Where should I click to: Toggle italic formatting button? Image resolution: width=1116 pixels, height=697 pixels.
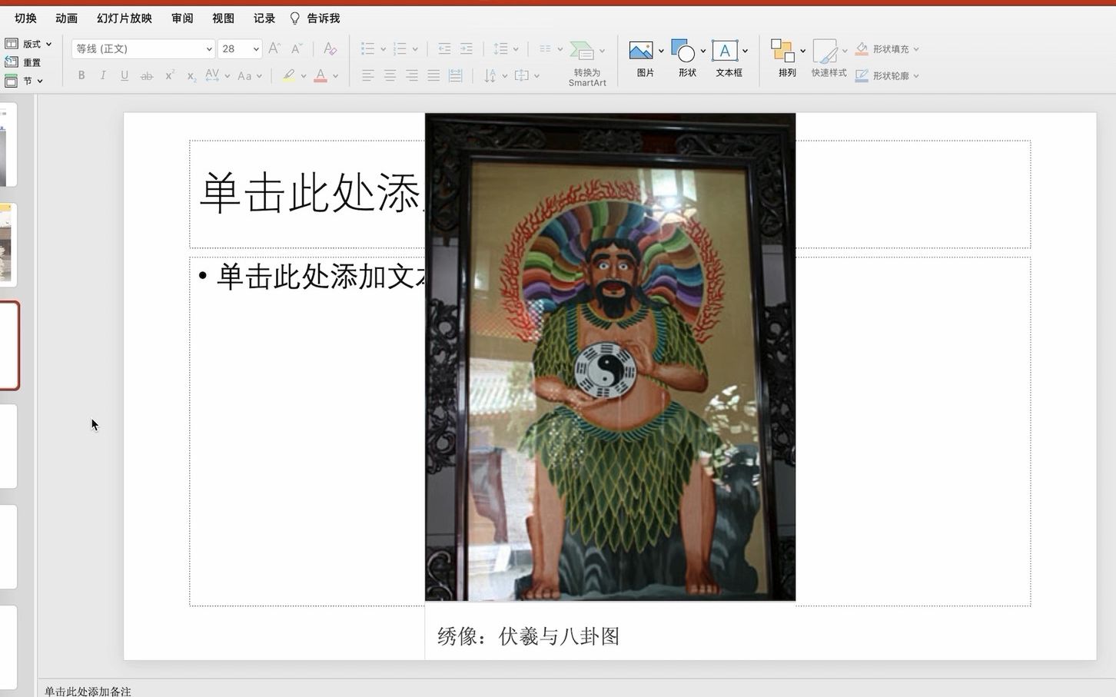[103, 75]
